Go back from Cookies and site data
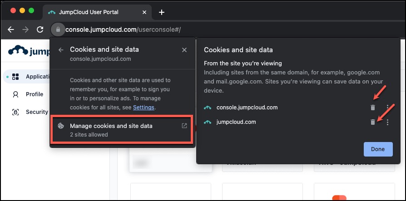 tap(61, 50)
